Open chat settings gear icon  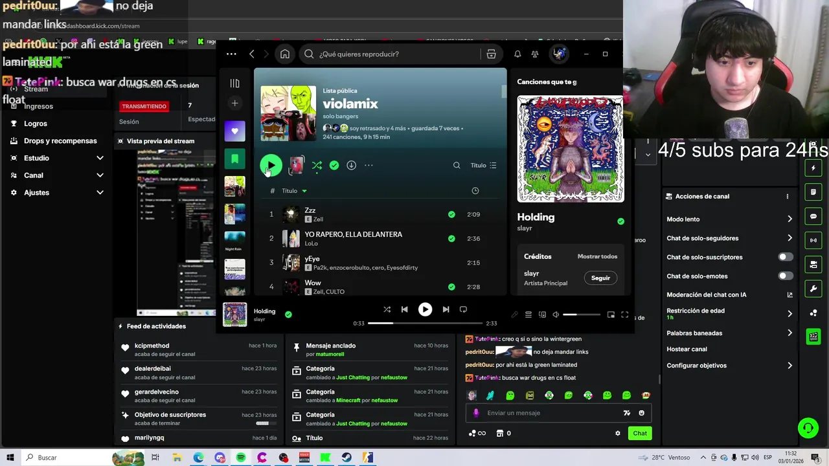click(617, 434)
